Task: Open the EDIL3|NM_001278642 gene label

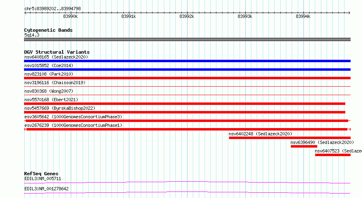Action: [46, 189]
